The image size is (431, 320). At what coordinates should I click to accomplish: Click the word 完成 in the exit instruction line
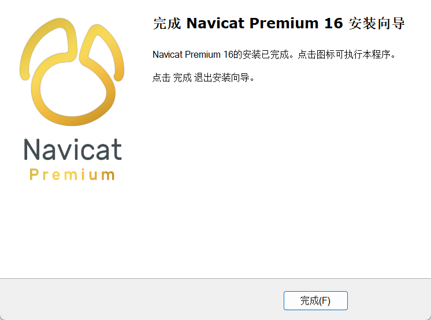pos(182,77)
